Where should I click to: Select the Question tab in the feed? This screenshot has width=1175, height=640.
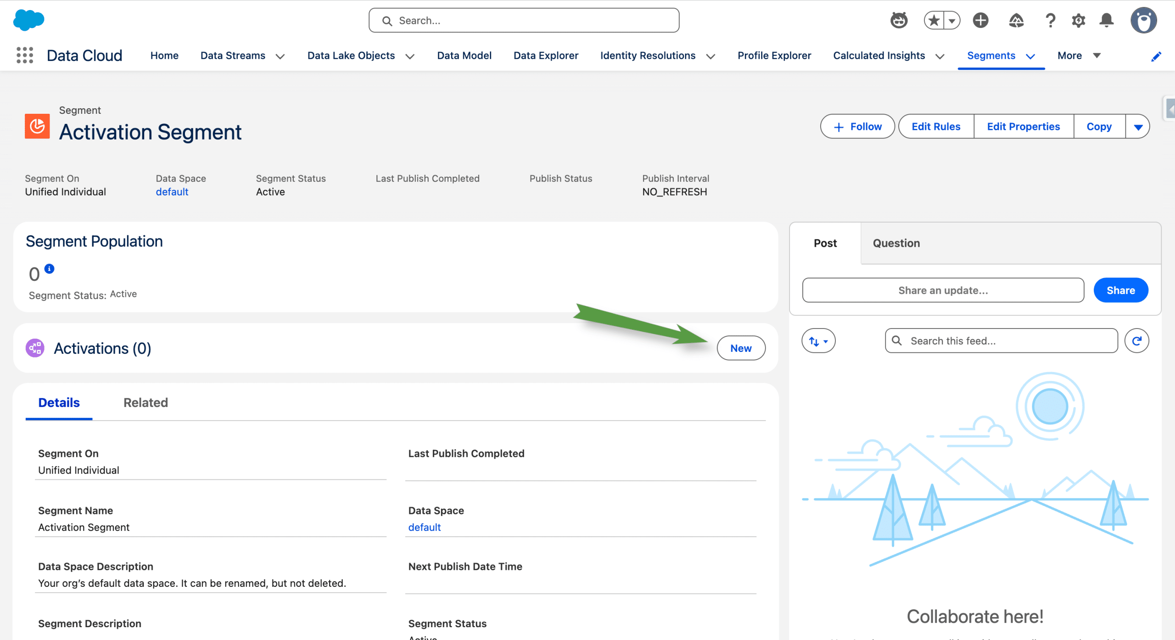tap(896, 243)
